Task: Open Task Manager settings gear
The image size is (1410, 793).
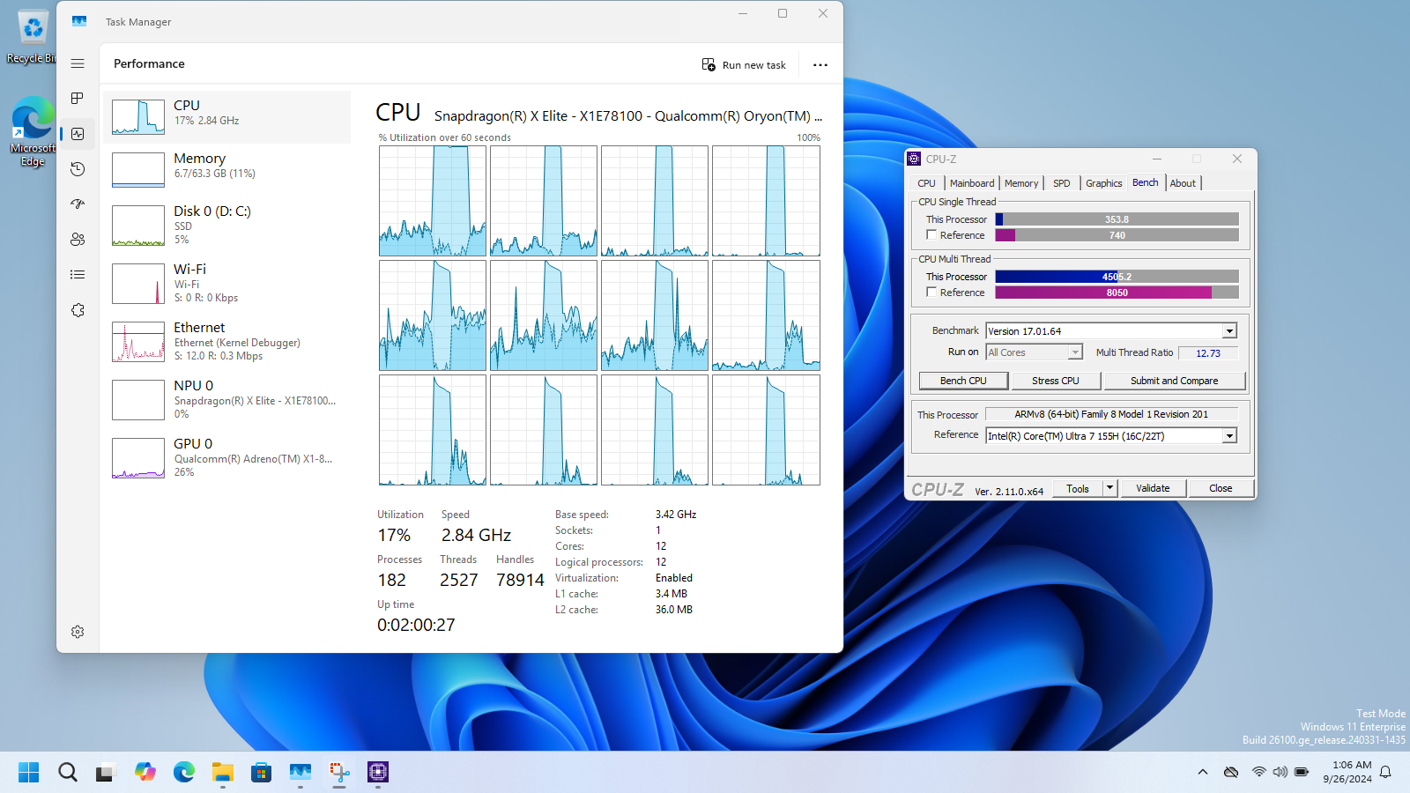Action: tap(78, 632)
